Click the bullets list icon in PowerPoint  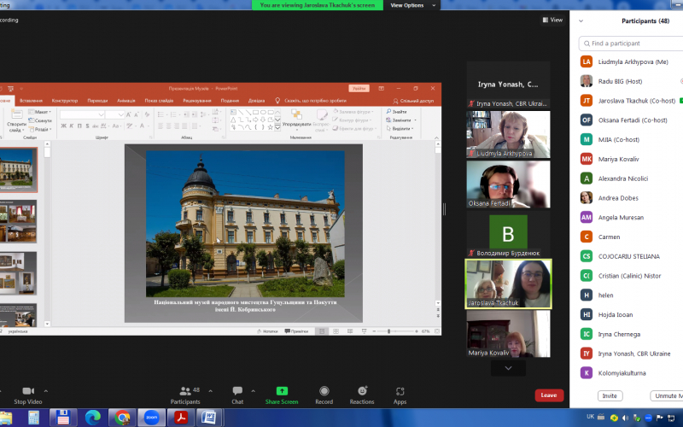click(x=161, y=114)
